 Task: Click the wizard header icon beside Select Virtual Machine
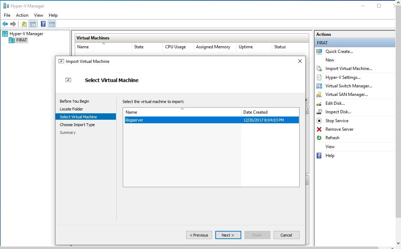pyautogui.click(x=68, y=80)
